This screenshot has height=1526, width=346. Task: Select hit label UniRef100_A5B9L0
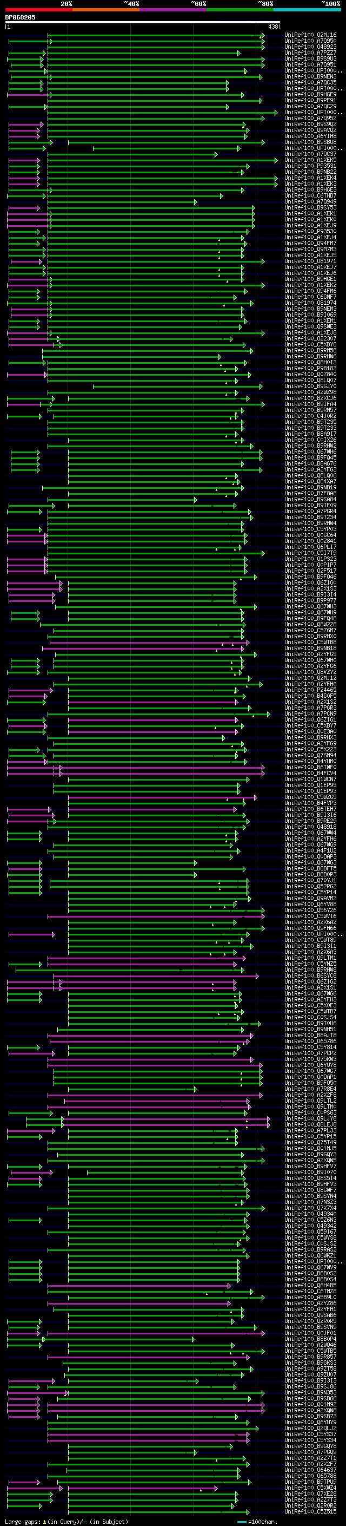(310, 1298)
